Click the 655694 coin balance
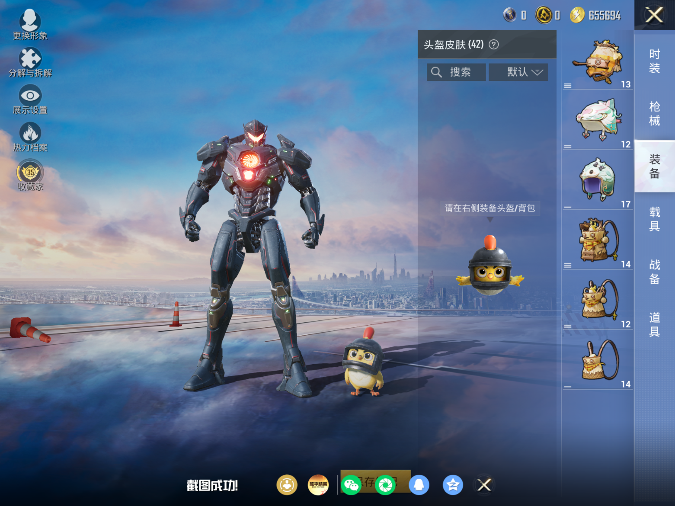Image resolution: width=675 pixels, height=506 pixels. [x=605, y=16]
